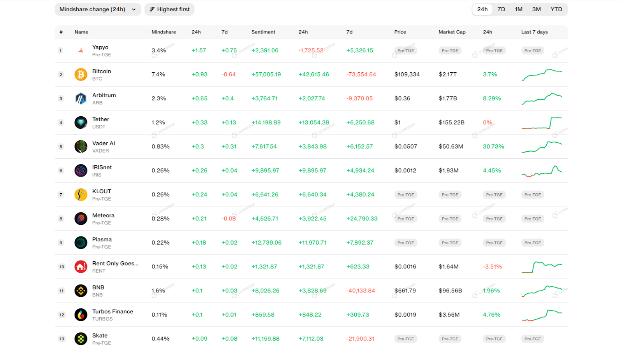Screen dimensions: 623x350
Task: Click the KLOUT lightning logo icon
Action: click(81, 194)
